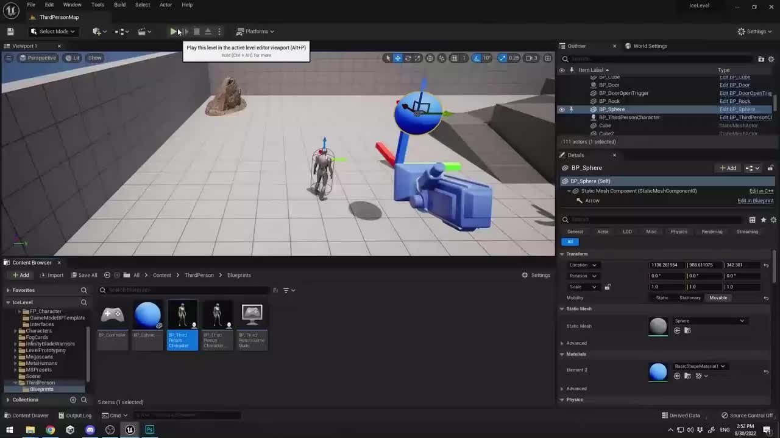Click the BasicShapeMaterial blue material swatch
The image size is (780, 438).
coord(658,372)
